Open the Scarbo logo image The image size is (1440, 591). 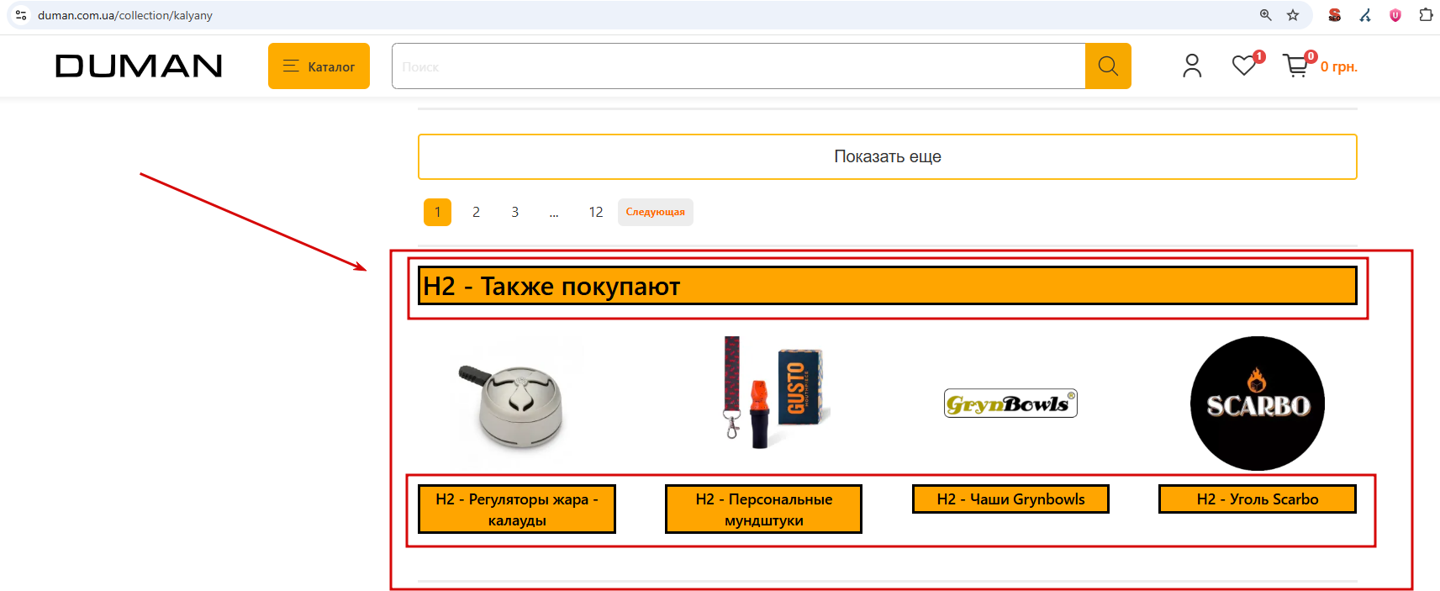click(x=1258, y=404)
